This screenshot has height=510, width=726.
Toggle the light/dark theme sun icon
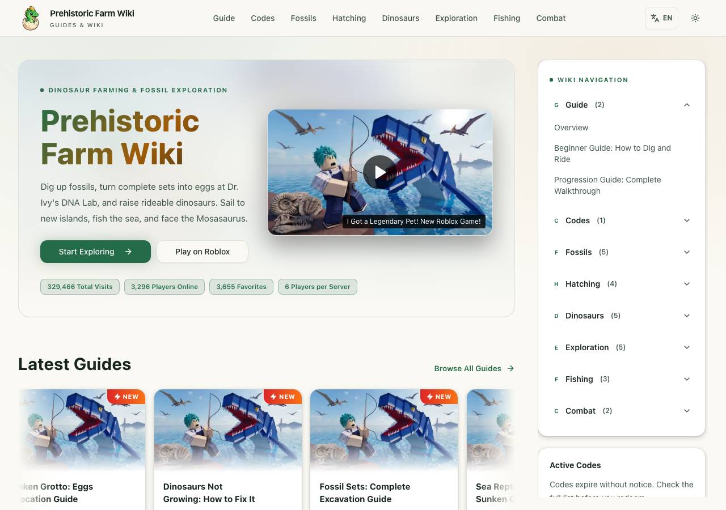(695, 18)
